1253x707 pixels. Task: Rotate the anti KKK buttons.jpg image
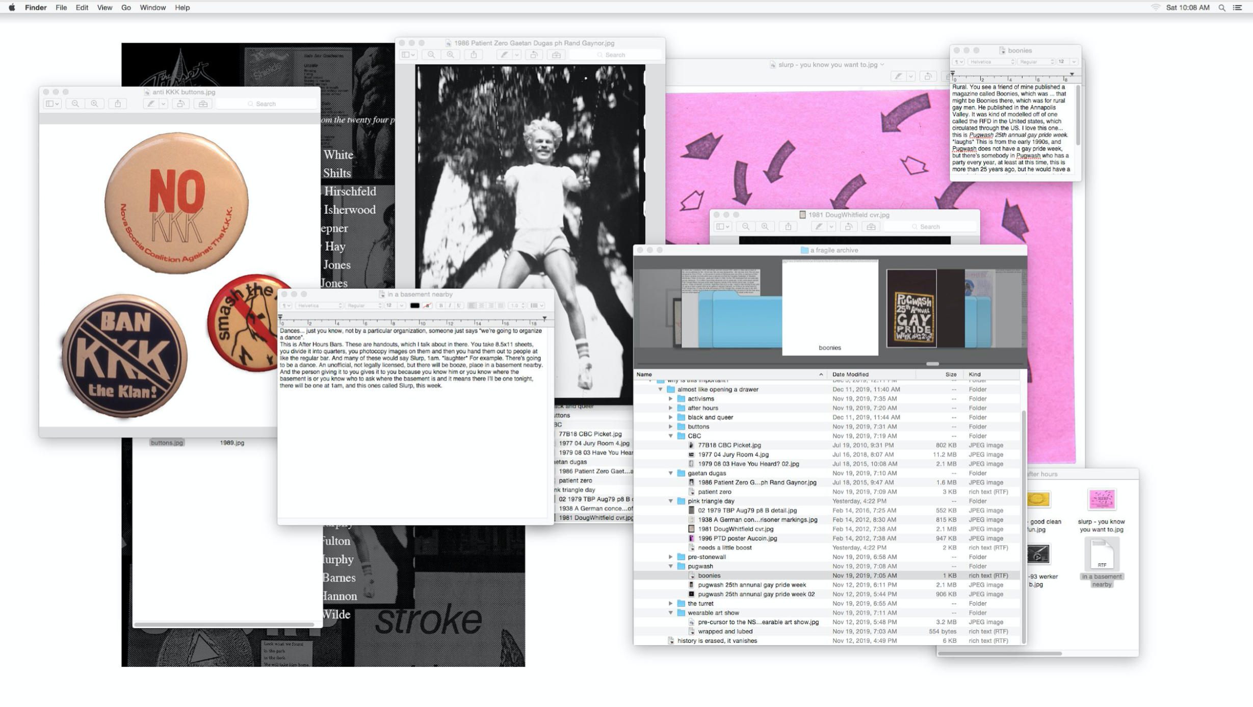pyautogui.click(x=180, y=103)
